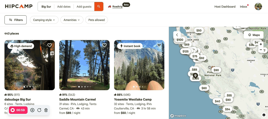The width and height of the screenshot is (268, 119).
Task: Open the Filters panel
Action: (x=16, y=20)
